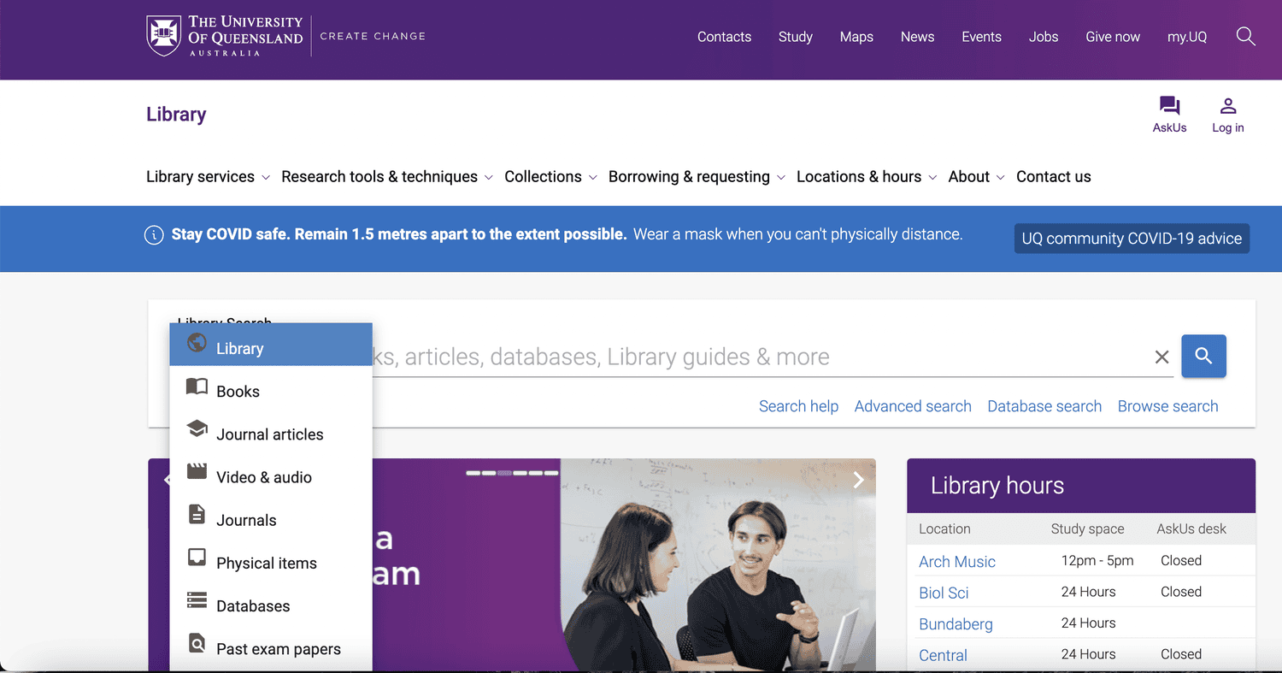Expand the Collections menu

[550, 177]
